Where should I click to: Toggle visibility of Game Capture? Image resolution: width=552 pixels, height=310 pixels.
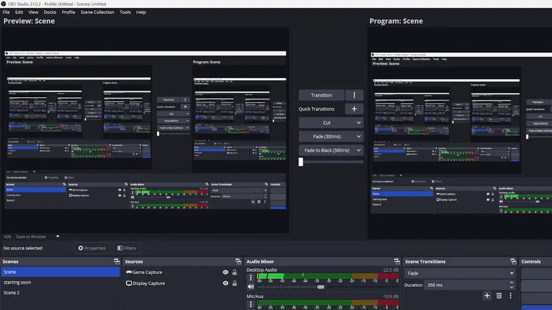pos(225,272)
